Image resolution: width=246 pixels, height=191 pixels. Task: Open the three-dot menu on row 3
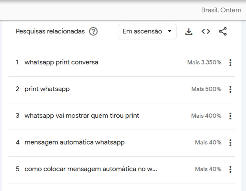tap(230, 116)
